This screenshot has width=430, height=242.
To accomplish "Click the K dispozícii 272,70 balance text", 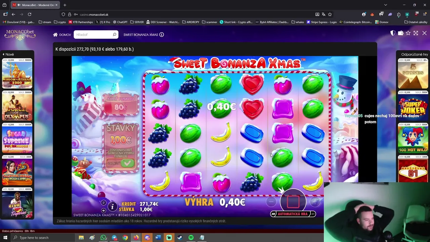I will tap(94, 49).
